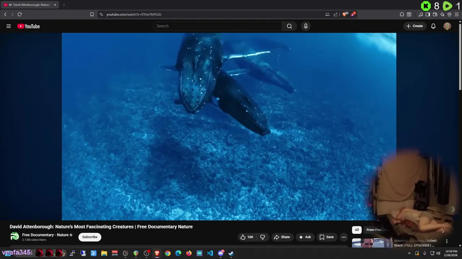Image resolution: width=462 pixels, height=259 pixels.
Task: Open browser extensions puzzle icon
Action: [402, 14]
